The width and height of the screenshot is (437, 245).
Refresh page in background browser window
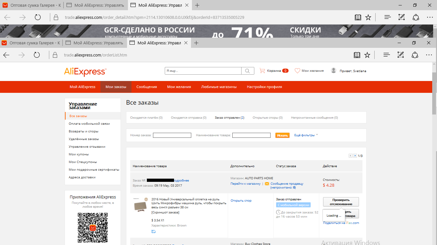coord(38,17)
